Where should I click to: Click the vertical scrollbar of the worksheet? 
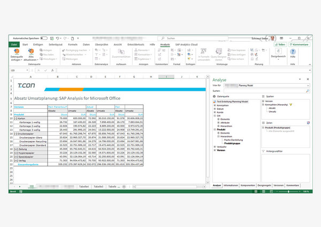[x=208, y=130]
